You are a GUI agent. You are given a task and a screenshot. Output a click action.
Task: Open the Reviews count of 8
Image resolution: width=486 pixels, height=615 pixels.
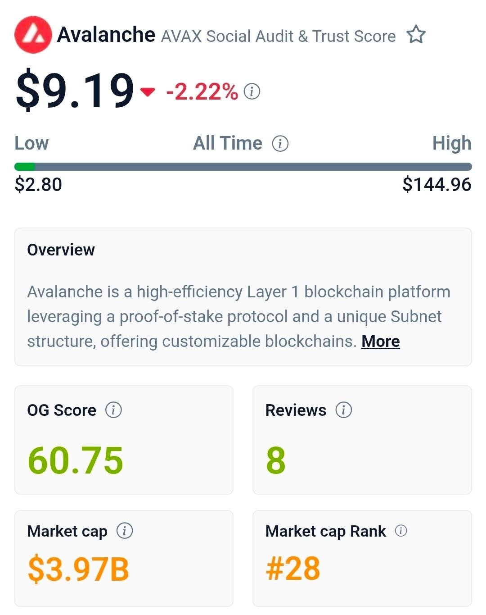[276, 460]
